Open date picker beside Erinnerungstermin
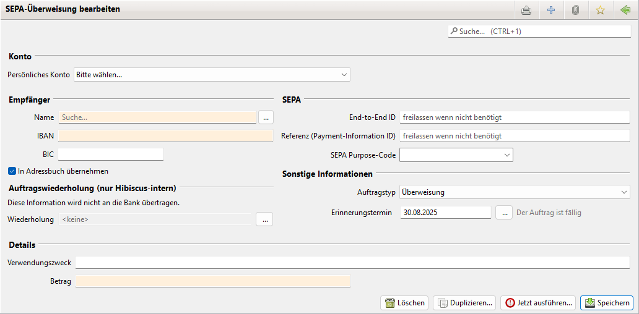Viewport: 639px width, 314px height. (504, 212)
